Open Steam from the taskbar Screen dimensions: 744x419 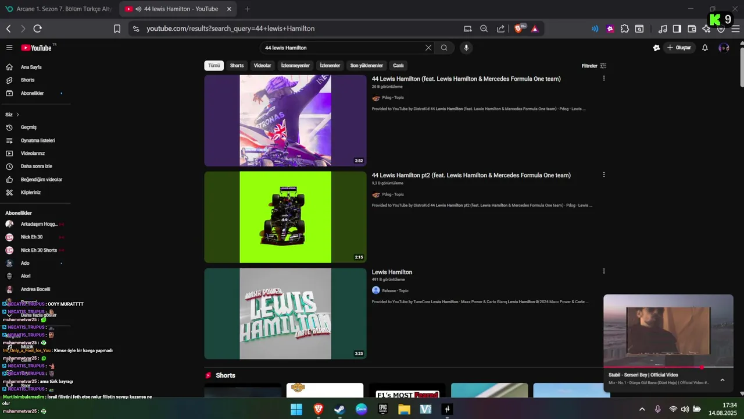click(x=339, y=409)
